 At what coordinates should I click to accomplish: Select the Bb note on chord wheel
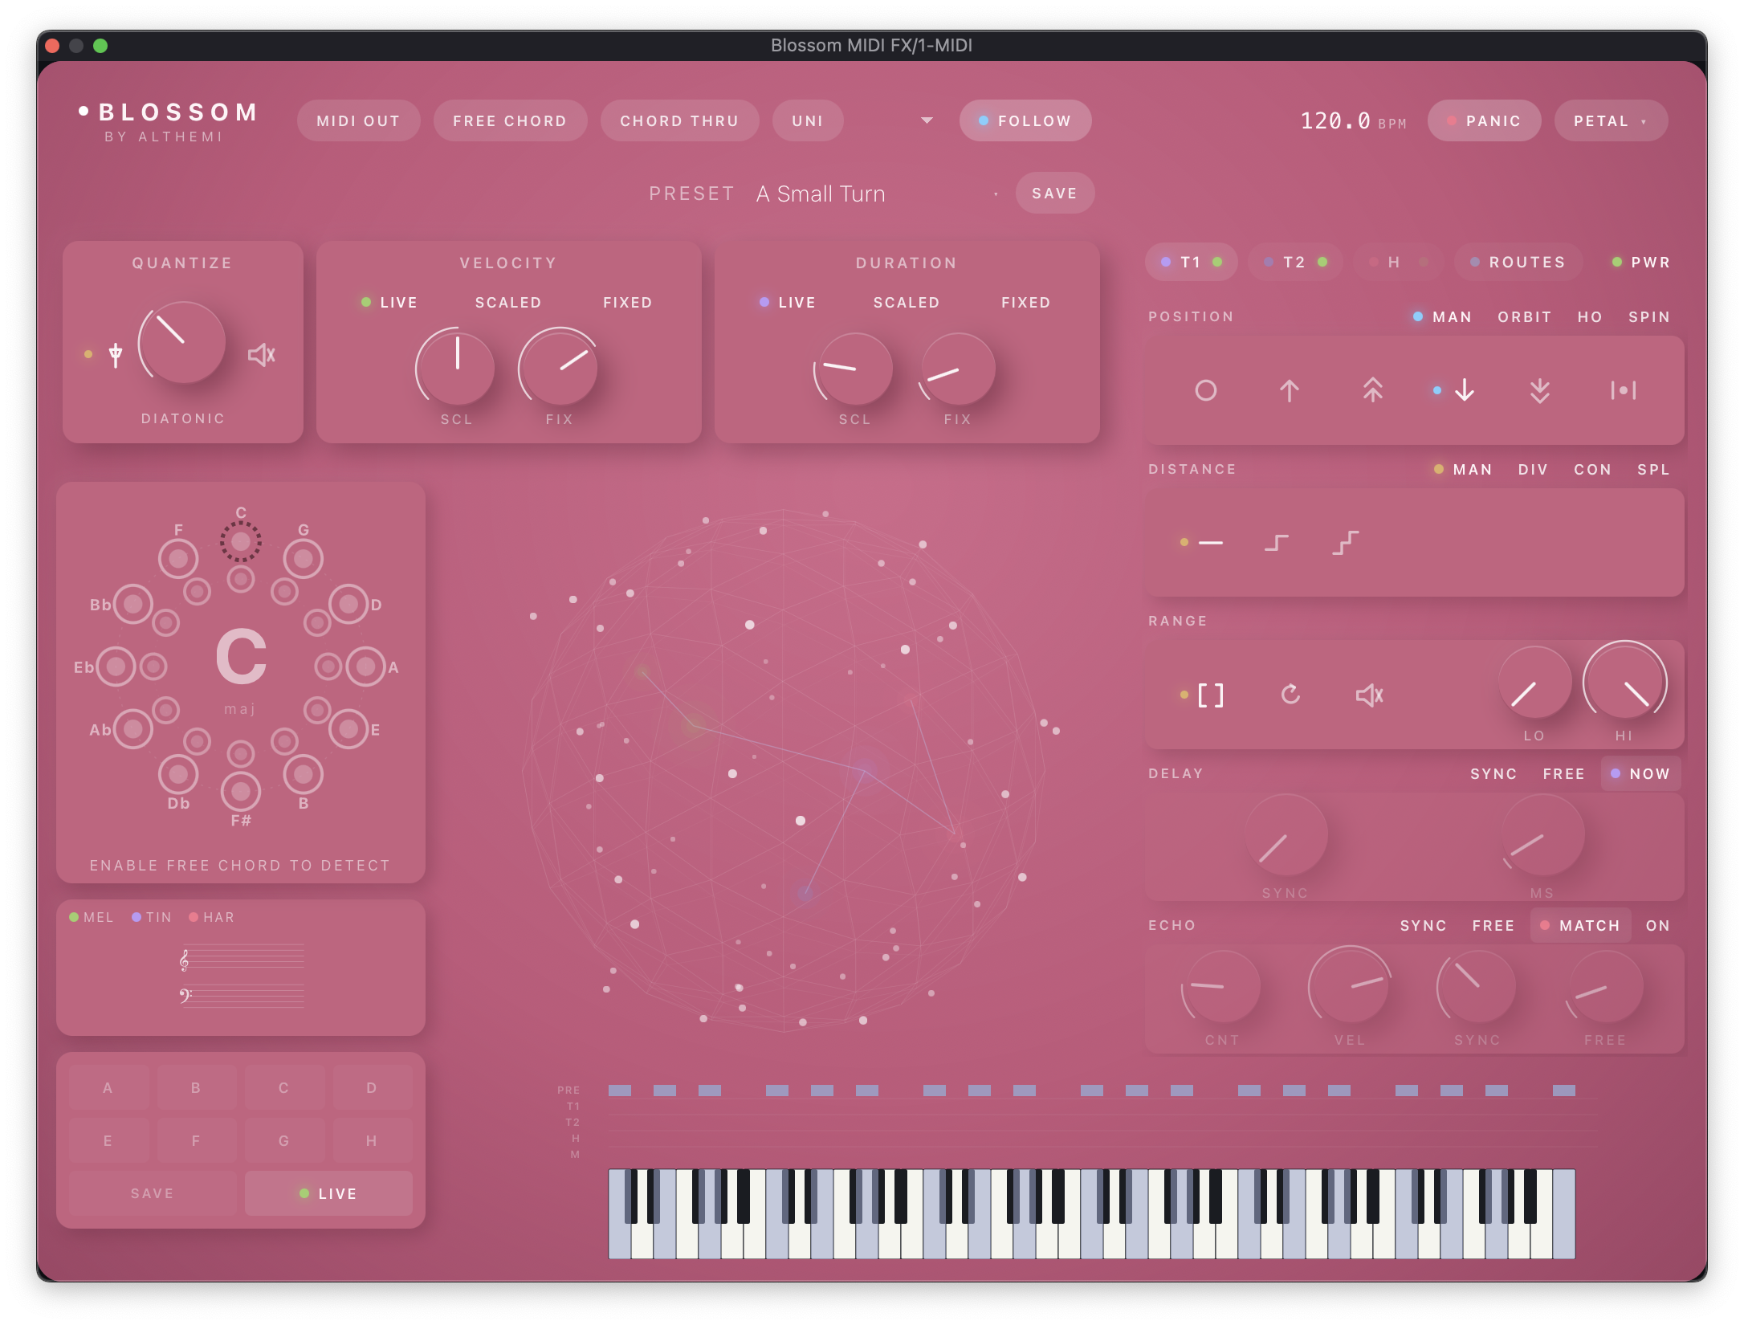(x=133, y=604)
